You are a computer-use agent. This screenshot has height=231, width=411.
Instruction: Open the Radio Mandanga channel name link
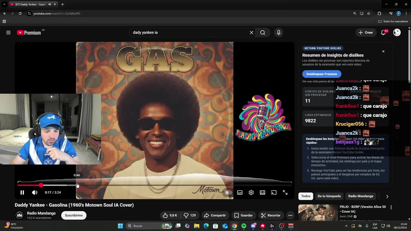coord(41,213)
